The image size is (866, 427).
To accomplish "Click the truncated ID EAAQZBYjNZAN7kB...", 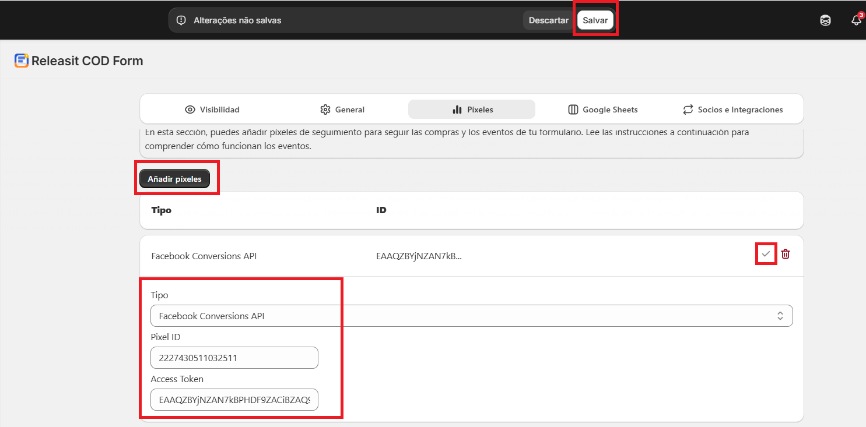I will point(419,256).
